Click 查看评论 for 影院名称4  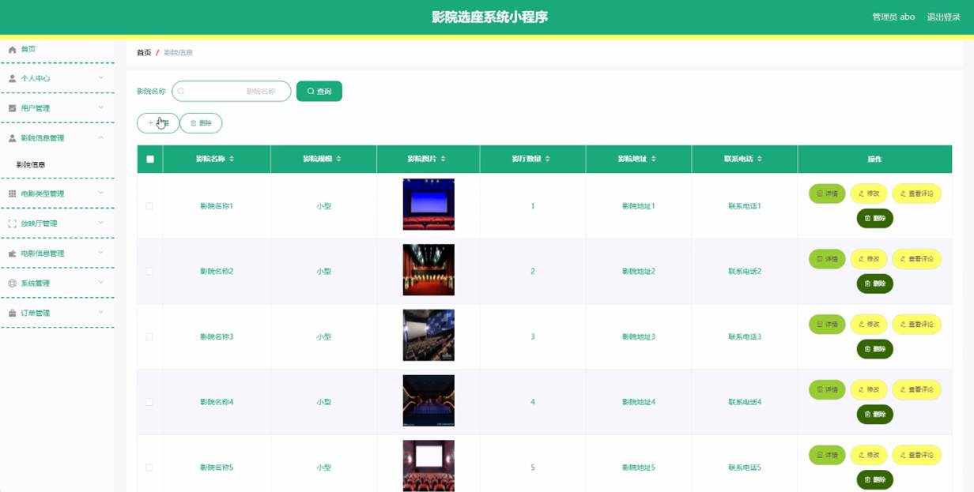pyautogui.click(x=916, y=389)
